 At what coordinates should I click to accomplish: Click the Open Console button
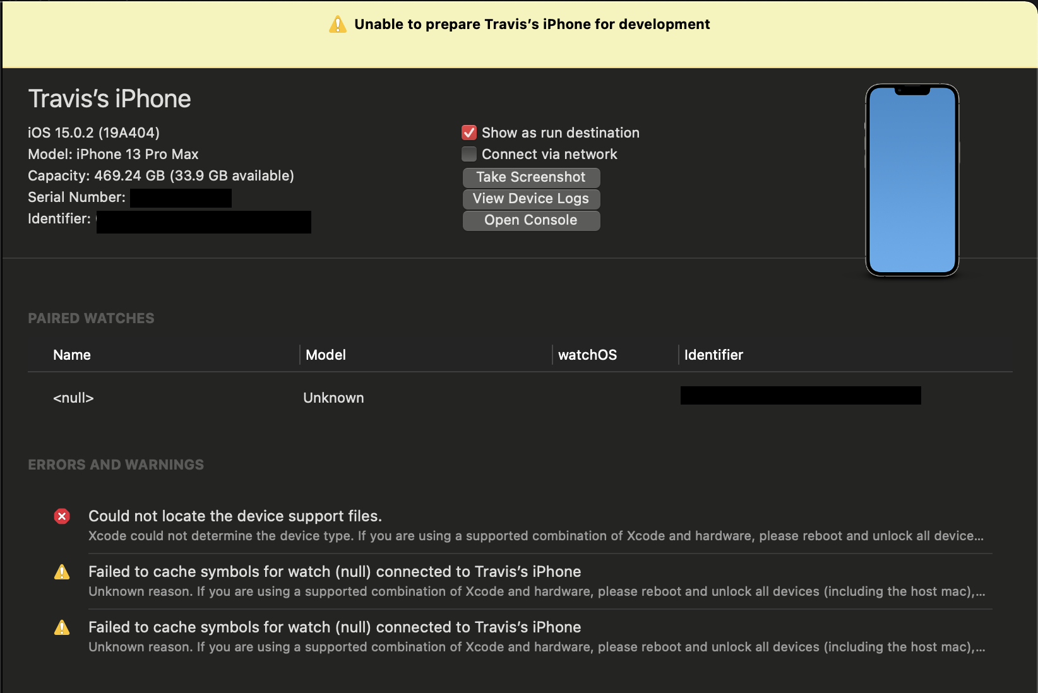(x=531, y=220)
